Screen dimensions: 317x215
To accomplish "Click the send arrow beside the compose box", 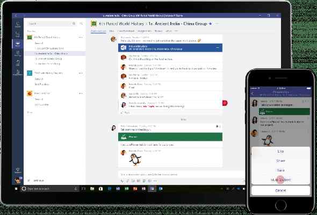I will point(244,181).
